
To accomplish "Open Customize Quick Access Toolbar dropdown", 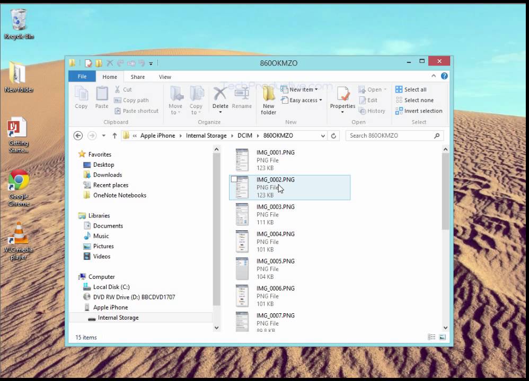I will coord(151,63).
